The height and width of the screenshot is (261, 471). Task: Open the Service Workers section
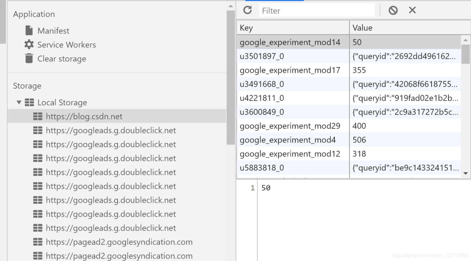pos(67,45)
